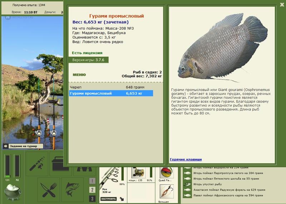Viewport: 286px width, 204px height.
Task: Click the reel thumbnail мощн.: 135
Action: (138, 173)
